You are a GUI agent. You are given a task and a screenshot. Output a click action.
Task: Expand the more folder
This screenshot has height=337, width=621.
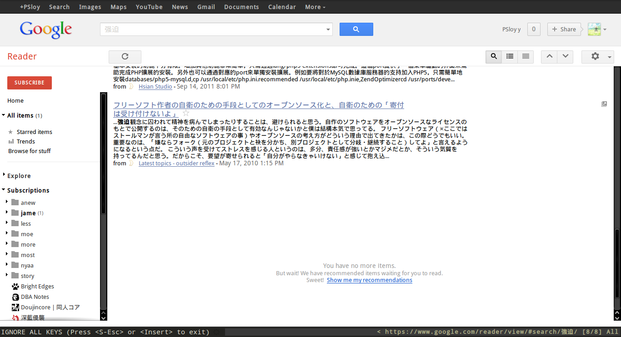7,244
